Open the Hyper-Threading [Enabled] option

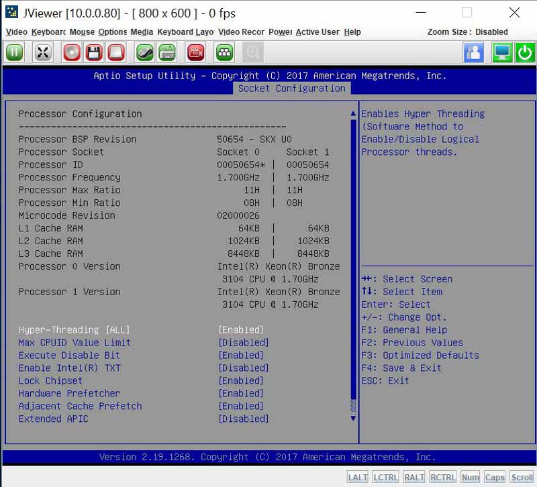click(x=241, y=330)
